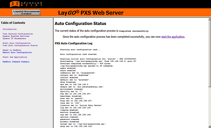Click log line "community set to 'laygopxscom'."
The width and height of the screenshot is (211, 128).
click(x=78, y=73)
